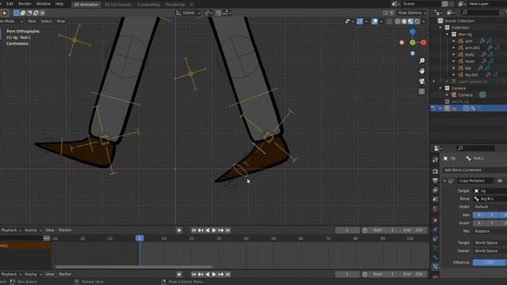507x285 pixels.
Task: Open the Marker menu in upper timeline
Action: pyautogui.click(x=65, y=230)
